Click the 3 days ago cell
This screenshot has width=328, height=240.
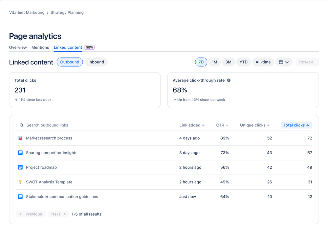pyautogui.click(x=189, y=153)
